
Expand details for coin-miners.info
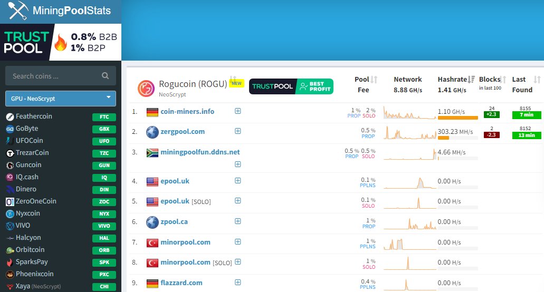237,111
